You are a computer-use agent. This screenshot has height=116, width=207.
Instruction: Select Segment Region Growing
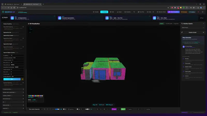[9, 53]
